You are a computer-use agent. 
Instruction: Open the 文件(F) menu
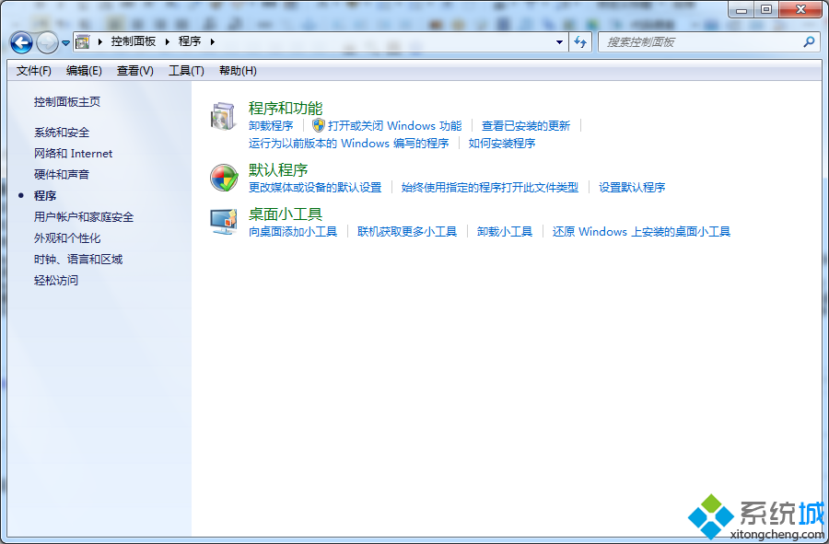pos(34,71)
